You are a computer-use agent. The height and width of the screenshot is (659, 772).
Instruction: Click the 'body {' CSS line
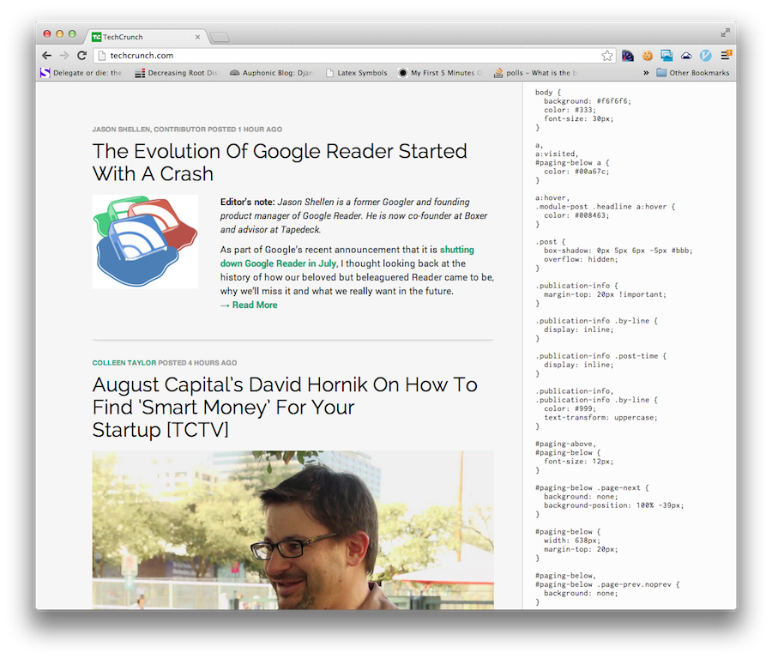548,93
